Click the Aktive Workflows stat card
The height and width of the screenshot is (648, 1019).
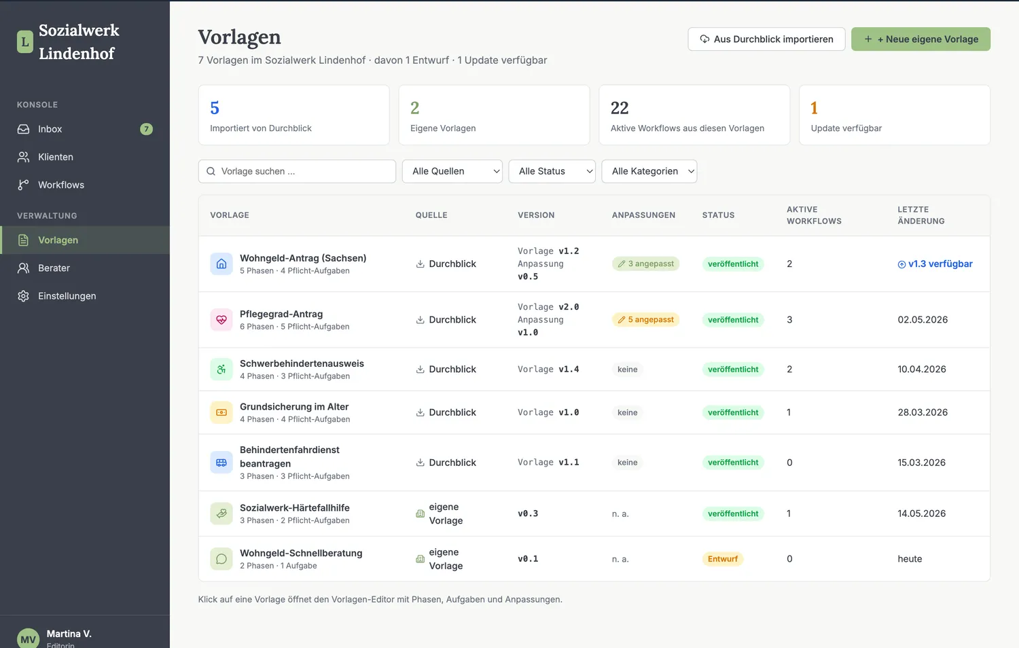tap(694, 115)
